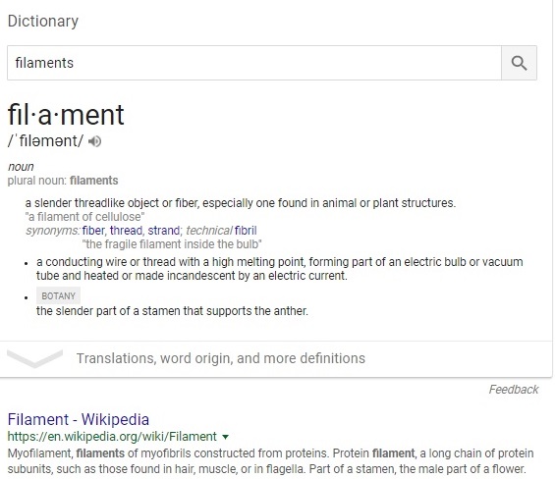Click the fil·a·ment headword
Viewport: 555px width, 479px height.
[66, 115]
